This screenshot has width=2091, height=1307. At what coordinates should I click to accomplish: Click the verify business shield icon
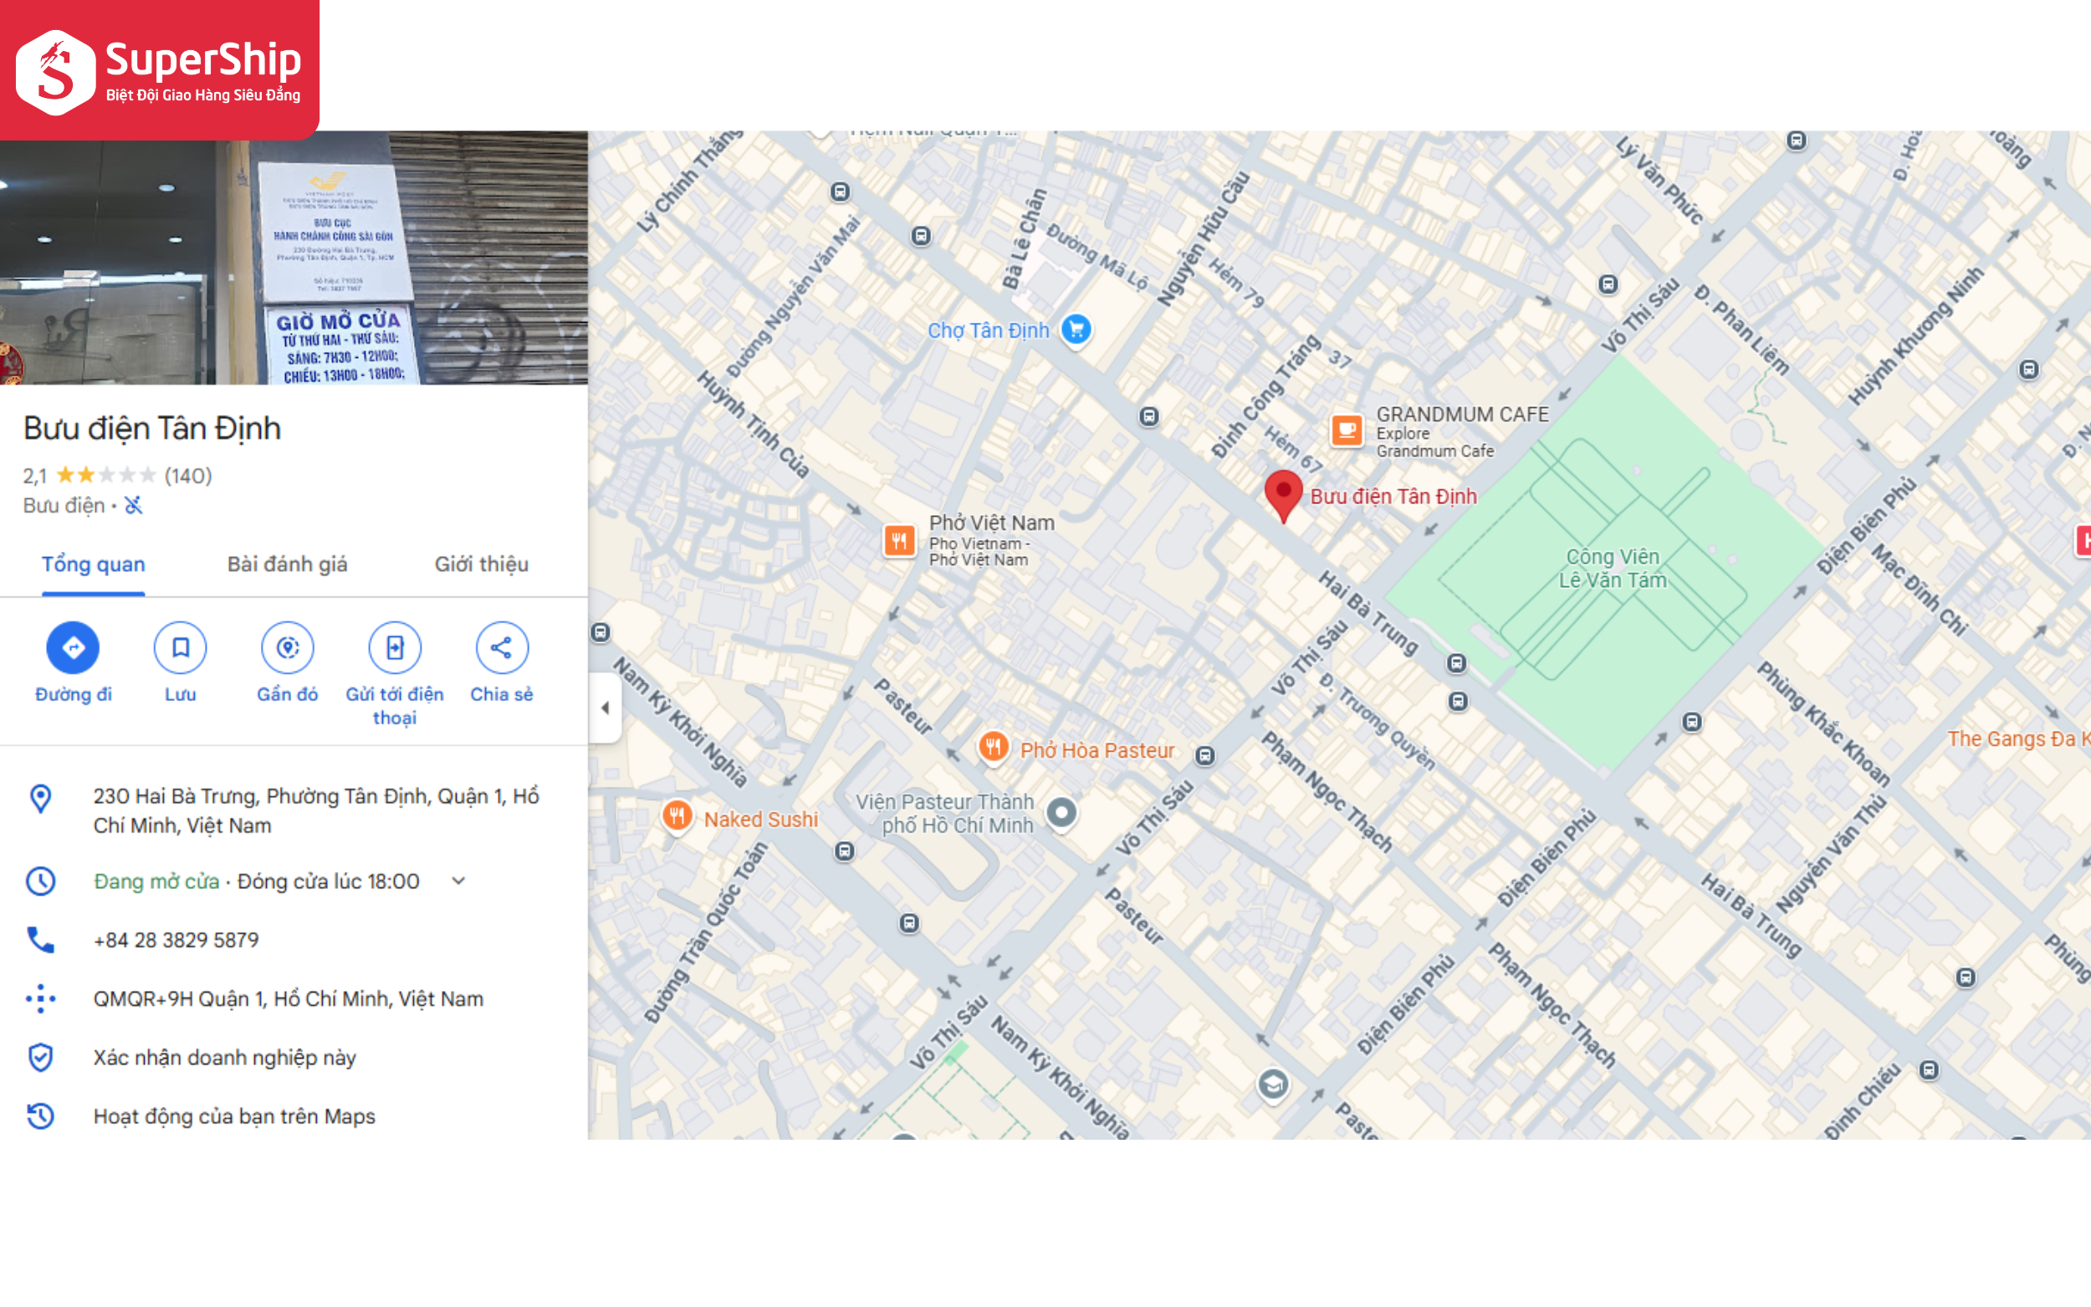pyautogui.click(x=41, y=1057)
